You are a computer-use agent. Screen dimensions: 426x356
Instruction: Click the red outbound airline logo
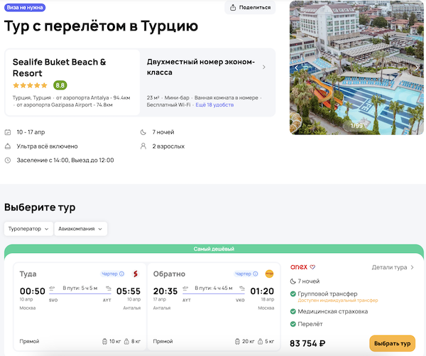(135, 274)
